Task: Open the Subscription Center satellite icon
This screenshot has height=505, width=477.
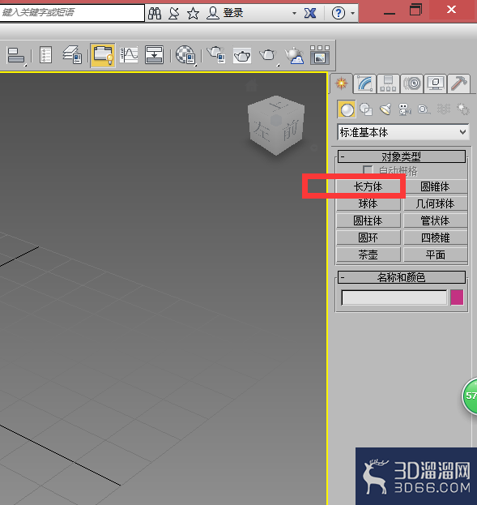Action: tap(174, 13)
